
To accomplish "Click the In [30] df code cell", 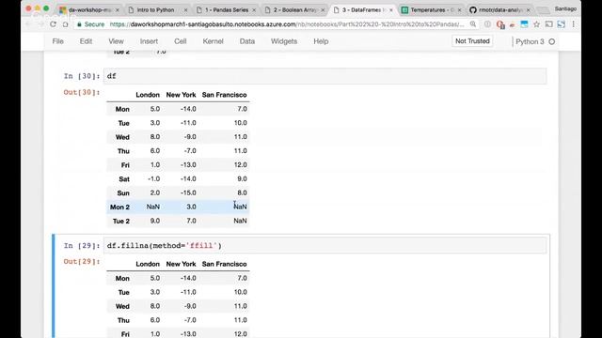I will tap(325, 76).
